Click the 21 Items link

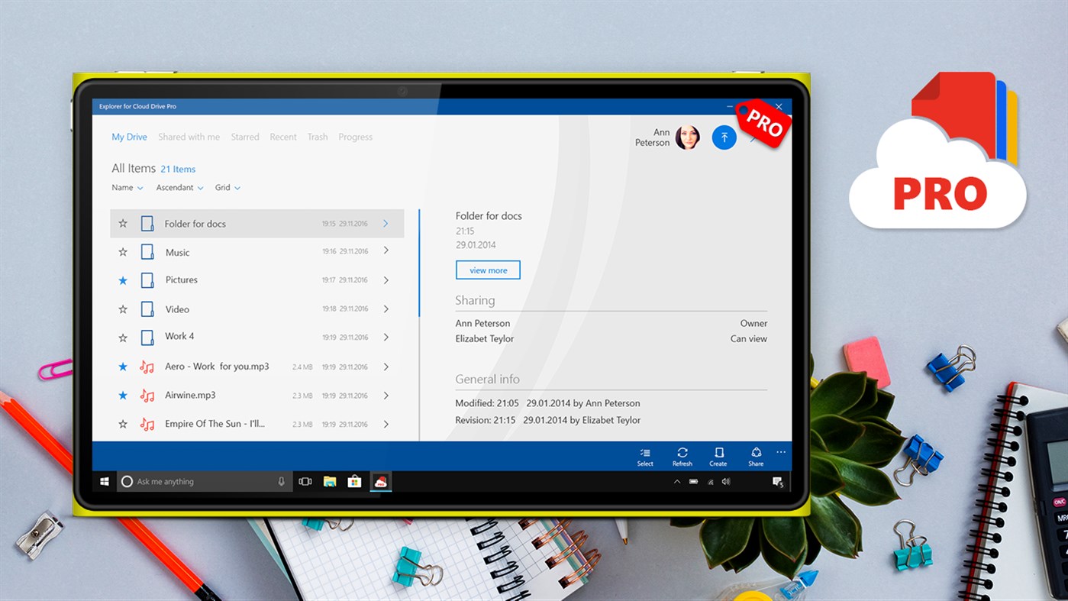[178, 169]
